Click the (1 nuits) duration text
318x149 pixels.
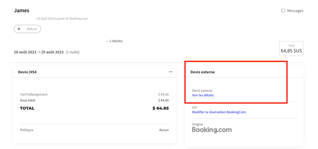click(x=73, y=52)
